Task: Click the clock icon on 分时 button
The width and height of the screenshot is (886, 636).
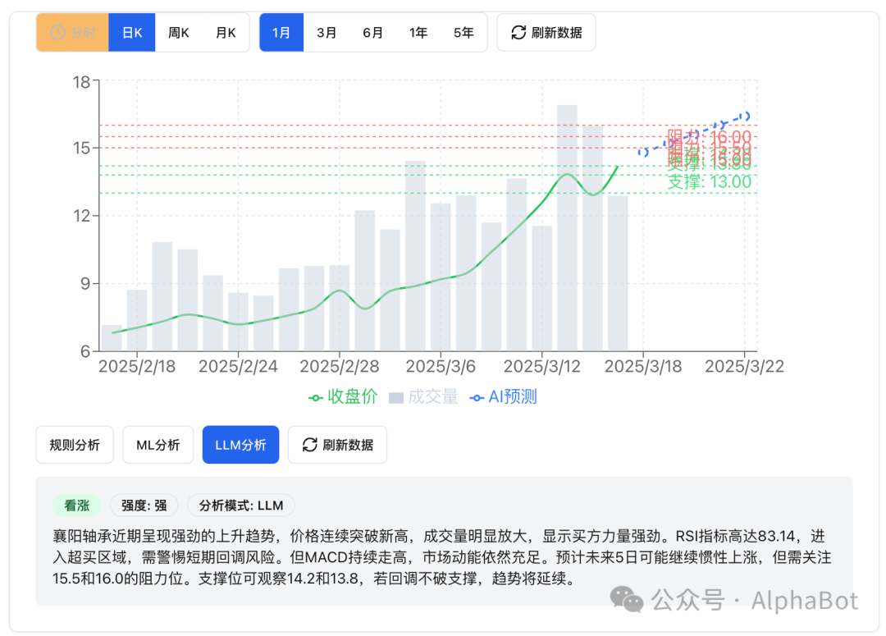Action: pyautogui.click(x=57, y=32)
